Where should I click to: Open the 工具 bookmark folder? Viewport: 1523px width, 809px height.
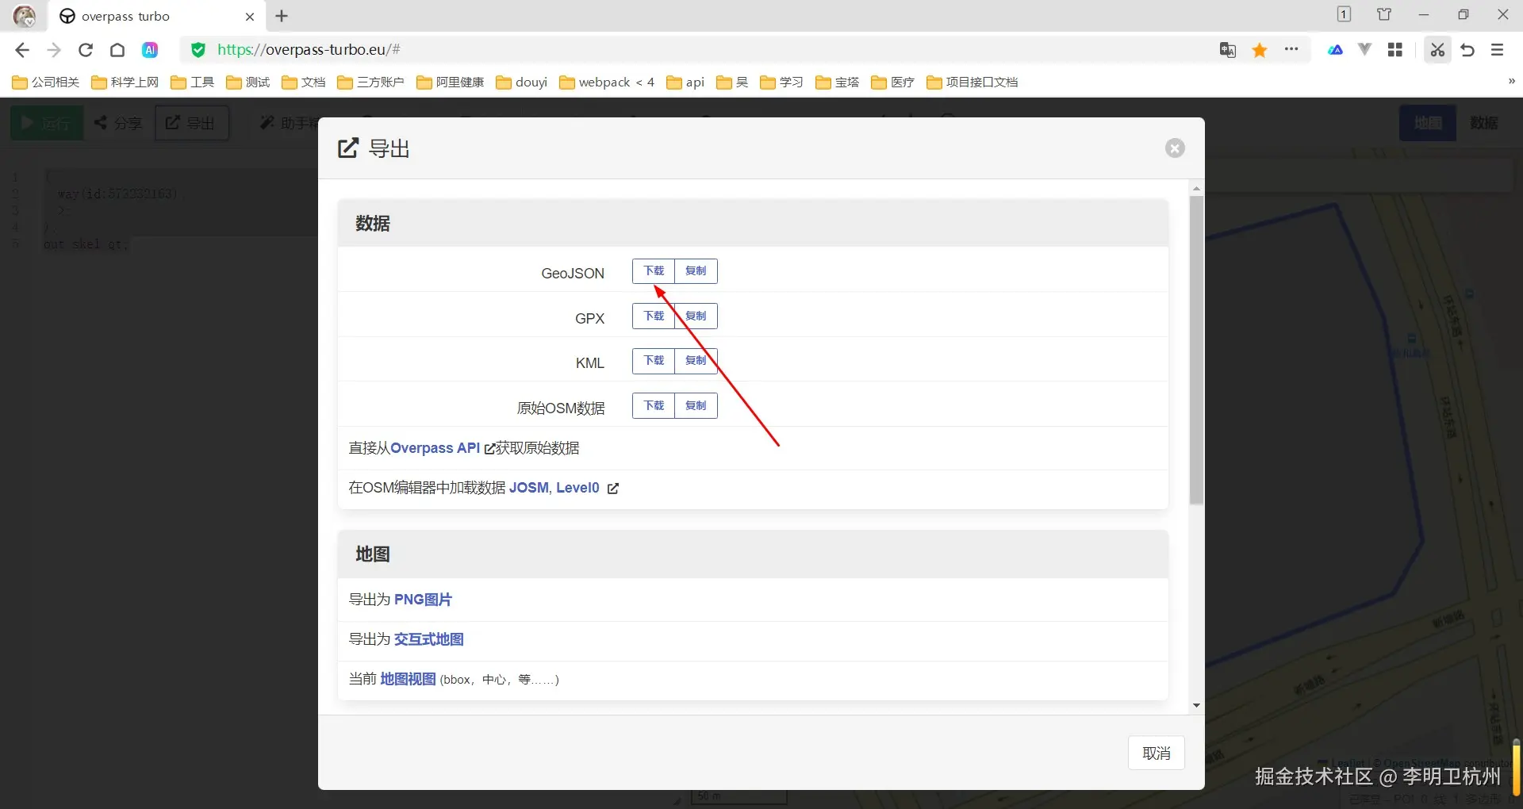[x=193, y=82]
